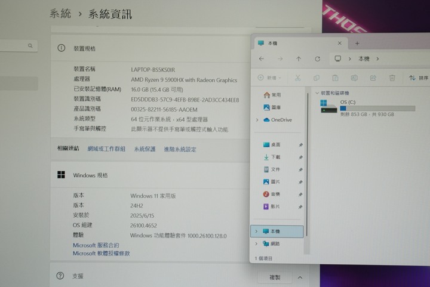The image size is (430, 287).
Task: Open 進階系統設定 link
Action: click(180, 149)
